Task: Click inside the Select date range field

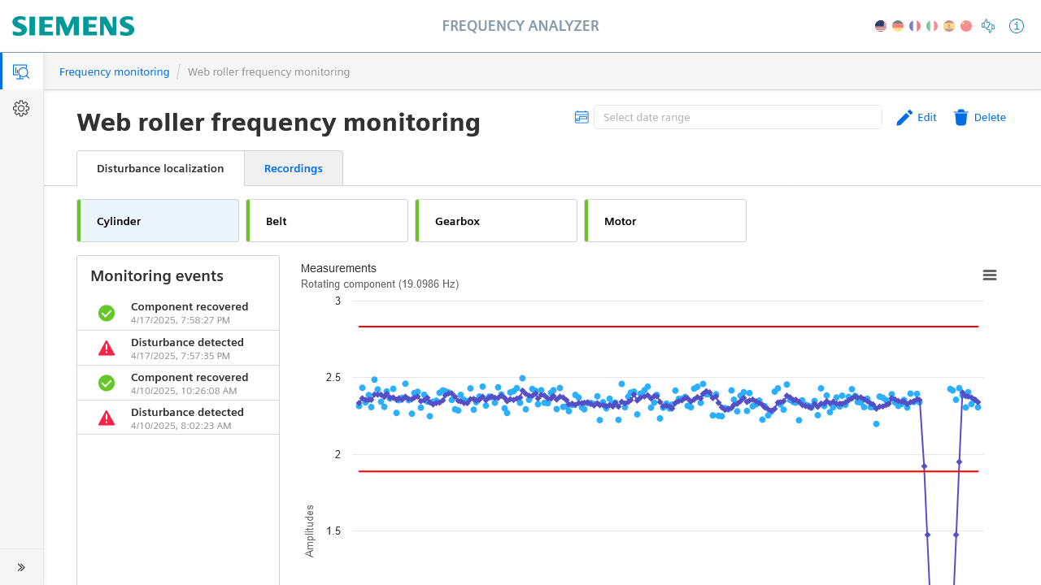Action: point(738,117)
